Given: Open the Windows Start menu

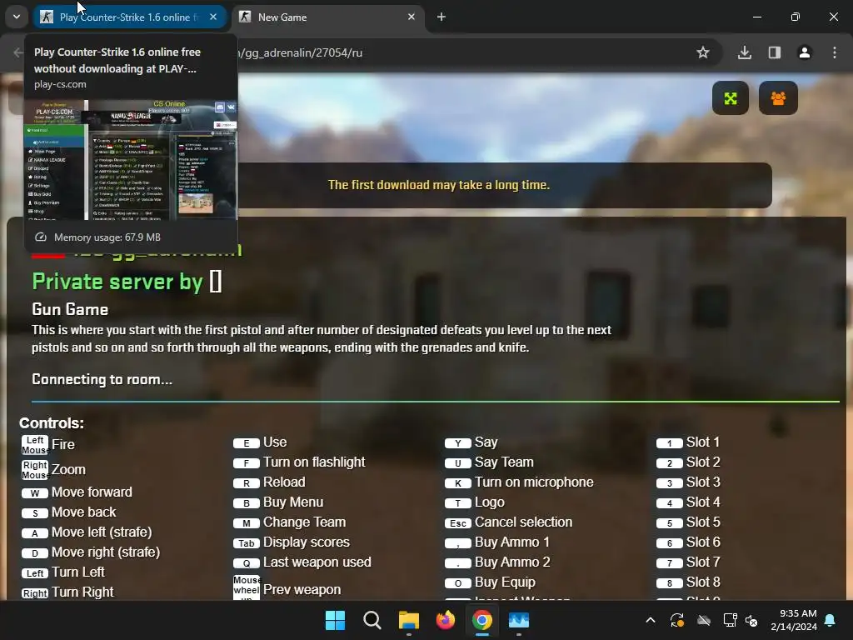Looking at the screenshot, I should point(335,620).
